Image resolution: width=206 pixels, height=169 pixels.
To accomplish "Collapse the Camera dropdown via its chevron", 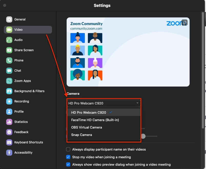I will tap(137, 103).
